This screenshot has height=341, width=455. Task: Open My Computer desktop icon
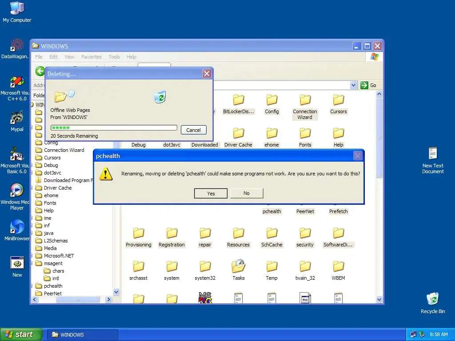point(17,12)
